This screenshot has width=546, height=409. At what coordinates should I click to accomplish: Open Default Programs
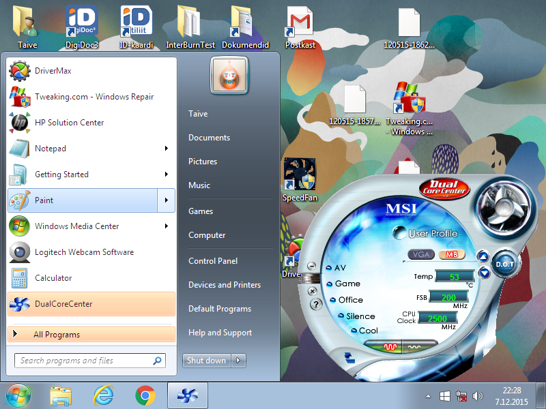coord(220,309)
